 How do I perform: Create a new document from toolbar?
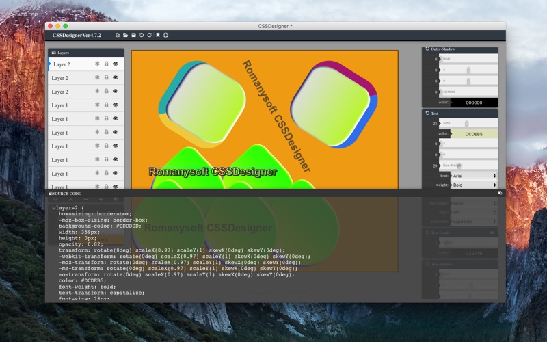click(x=118, y=35)
